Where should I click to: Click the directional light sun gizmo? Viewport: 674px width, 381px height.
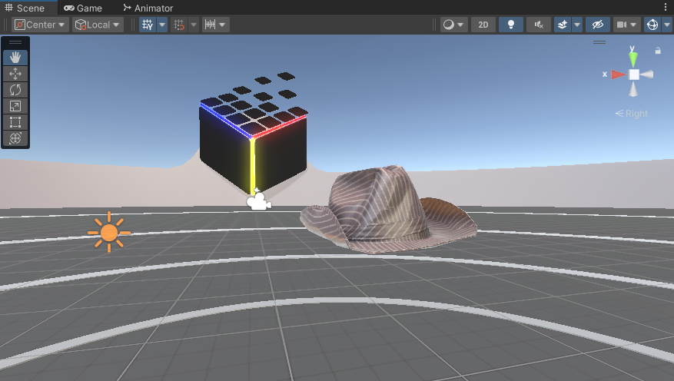109,231
